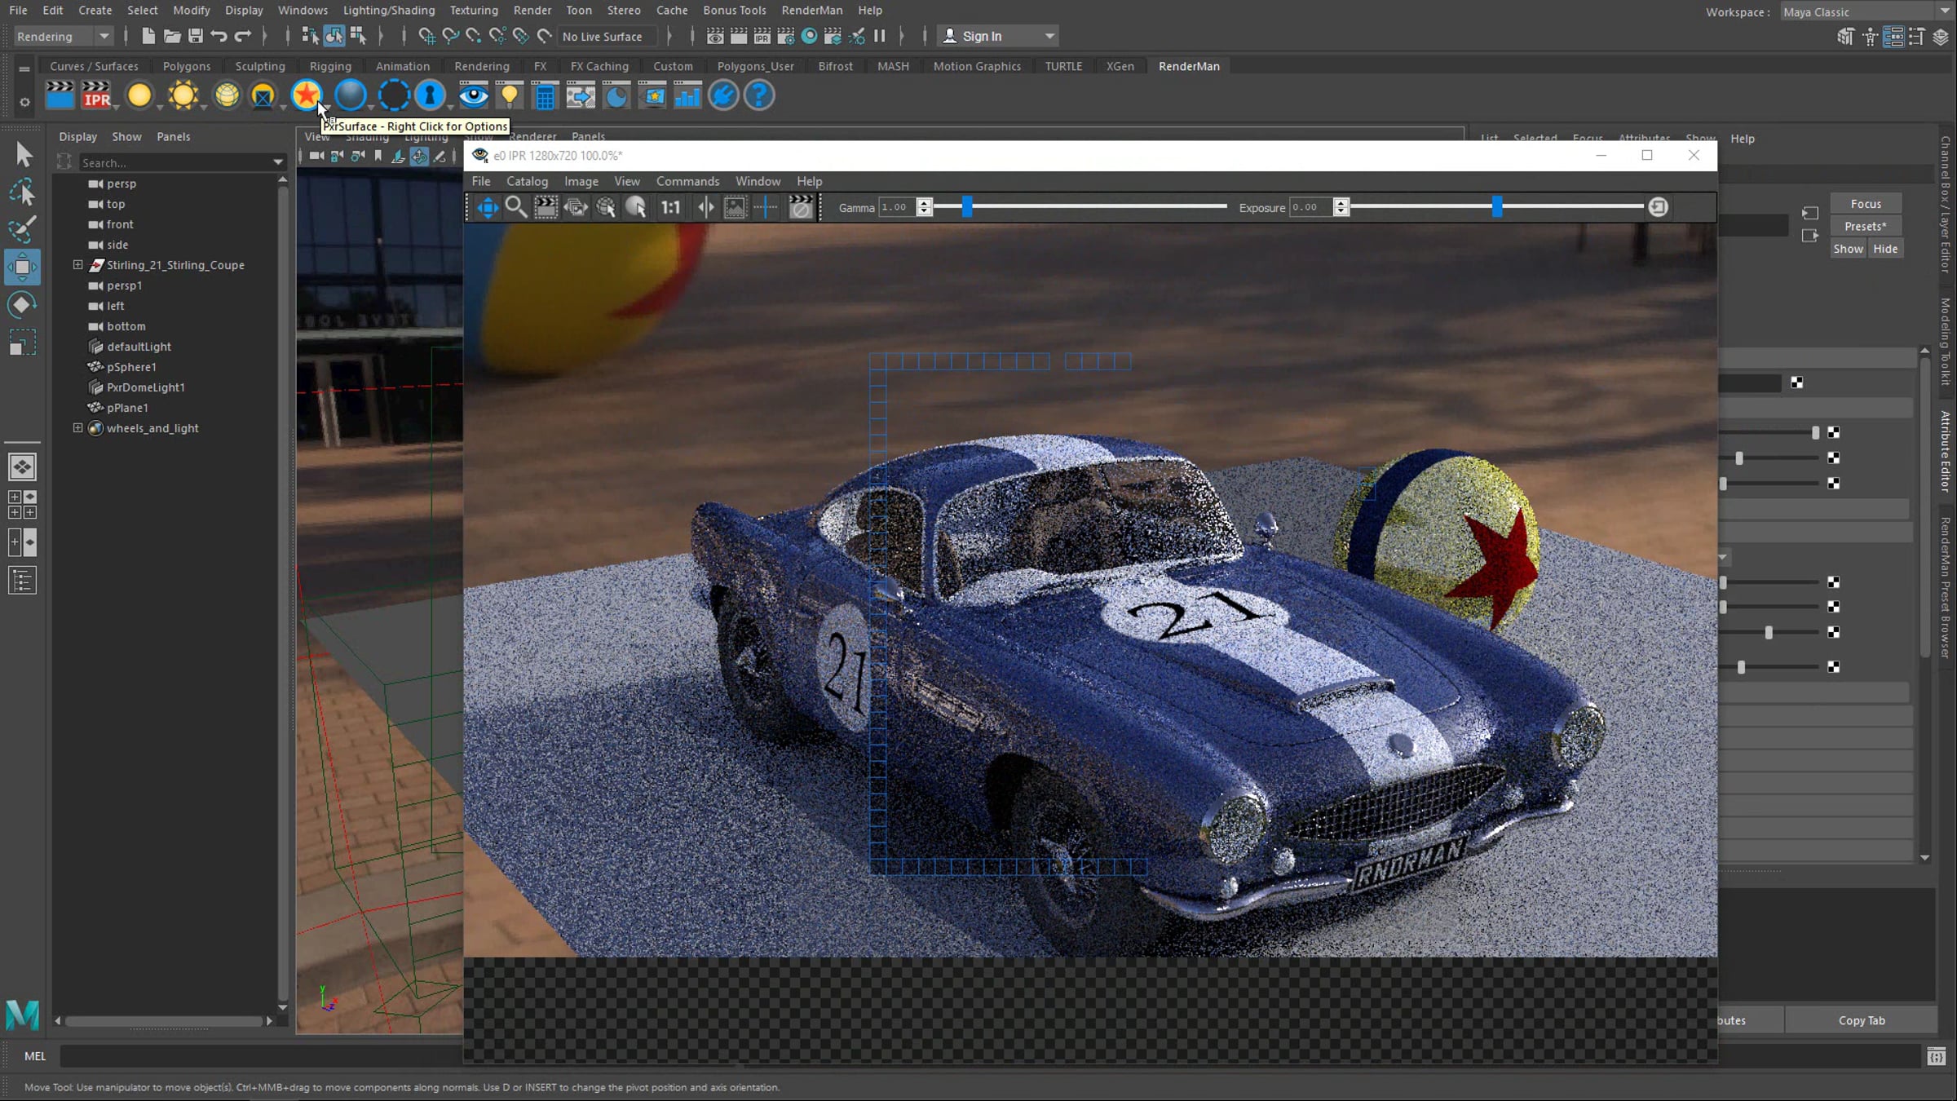The image size is (1957, 1101).
Task: Click the No Live Surface field
Action: point(608,36)
